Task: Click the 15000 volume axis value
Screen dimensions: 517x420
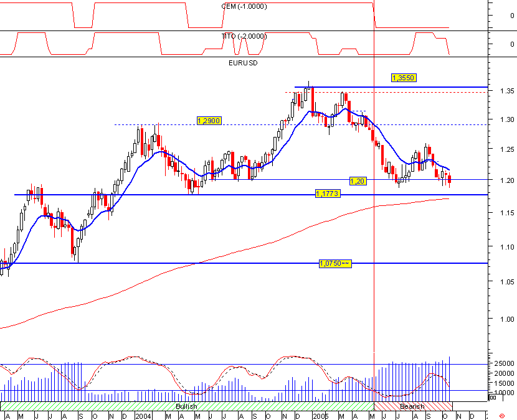Action: pyautogui.click(x=505, y=383)
